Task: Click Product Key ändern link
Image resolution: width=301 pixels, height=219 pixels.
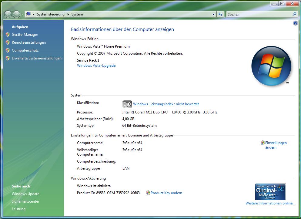Action: click(166, 193)
